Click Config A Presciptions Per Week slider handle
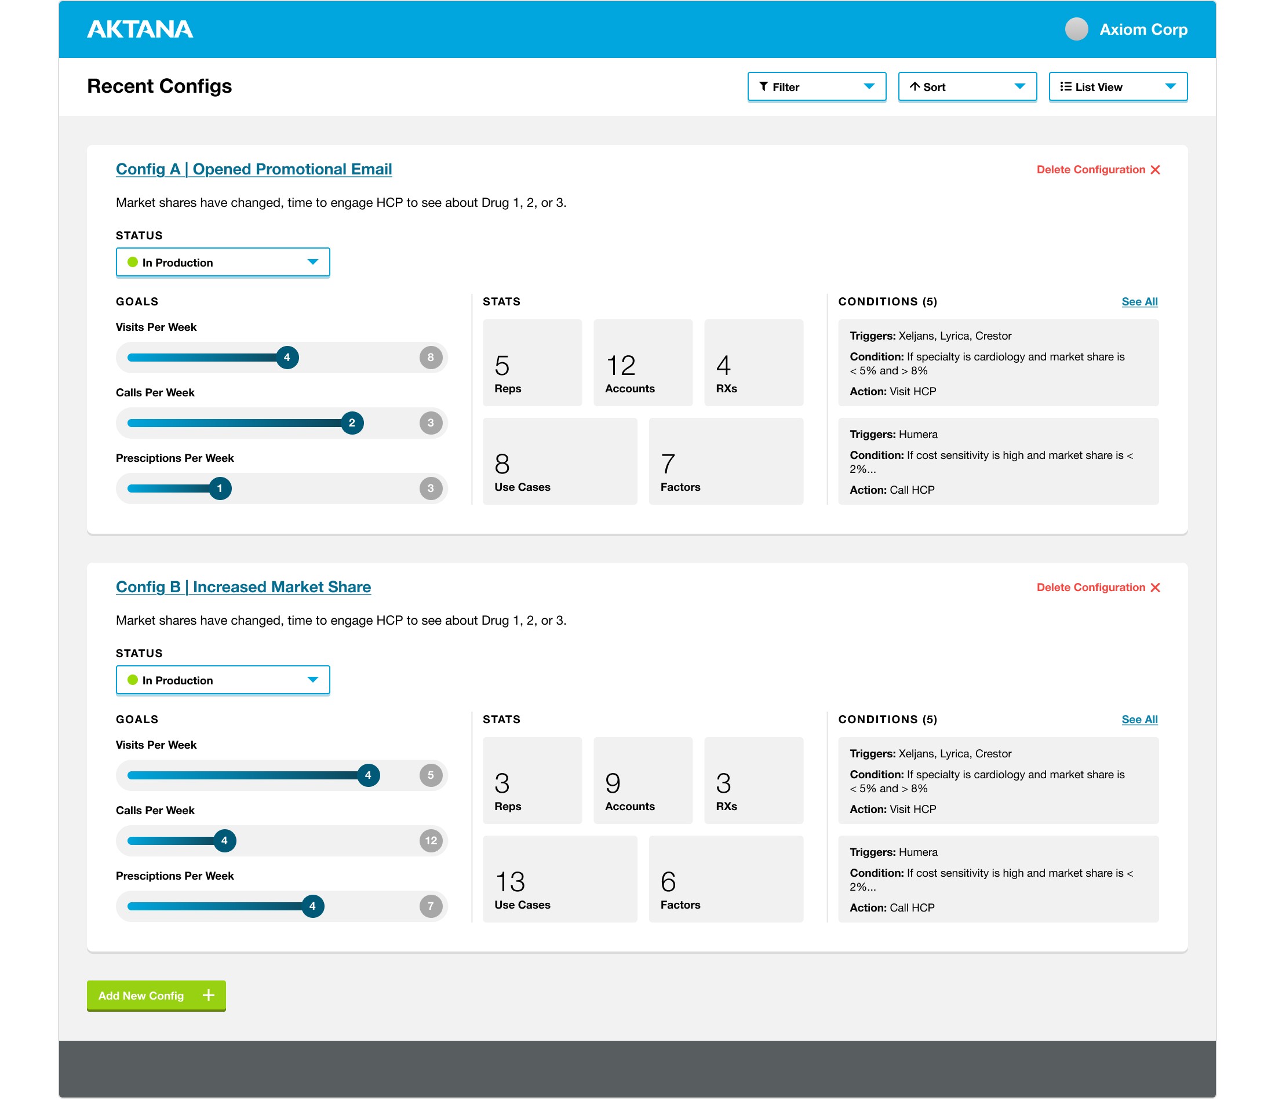Image resolution: width=1275 pixels, height=1101 pixels. pos(220,488)
